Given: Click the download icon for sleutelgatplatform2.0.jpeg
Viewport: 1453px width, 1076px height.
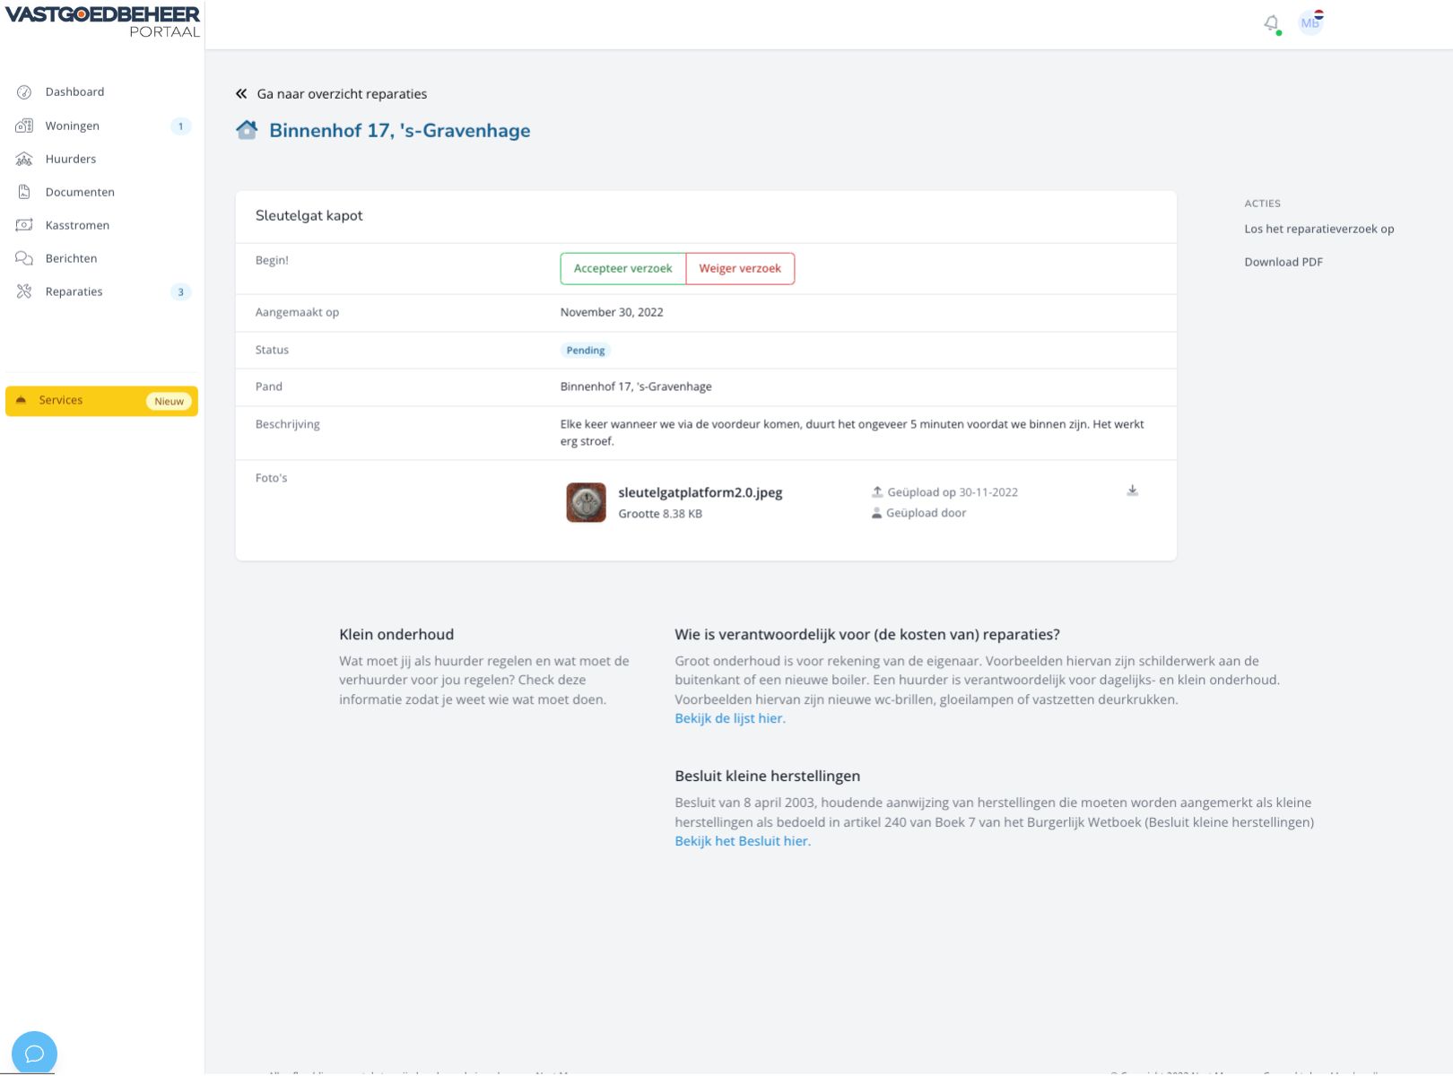Looking at the screenshot, I should coord(1132,490).
